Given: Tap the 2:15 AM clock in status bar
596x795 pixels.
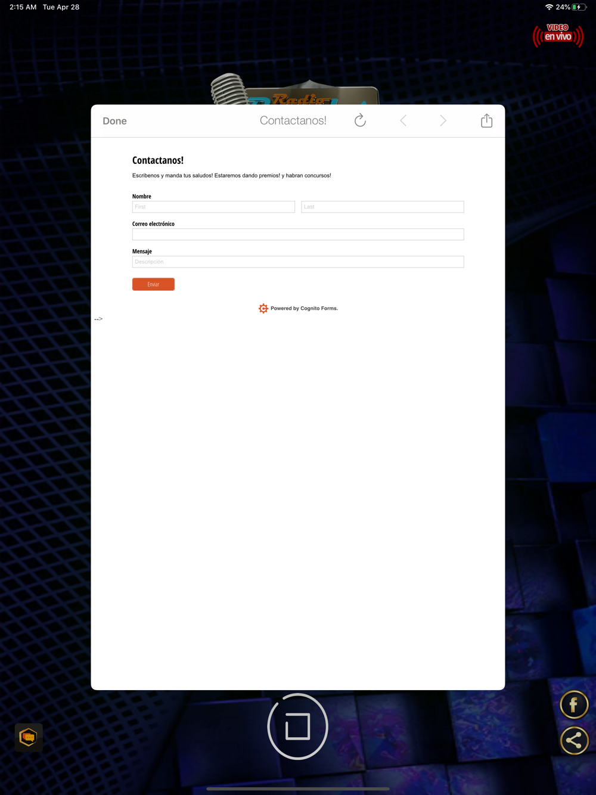Looking at the screenshot, I should 23,7.
